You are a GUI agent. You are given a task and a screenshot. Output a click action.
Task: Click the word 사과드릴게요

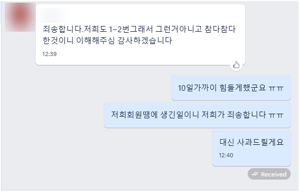pos(260,142)
